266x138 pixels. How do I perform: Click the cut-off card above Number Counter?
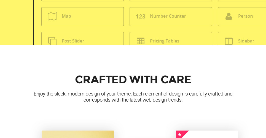coord(171,1)
